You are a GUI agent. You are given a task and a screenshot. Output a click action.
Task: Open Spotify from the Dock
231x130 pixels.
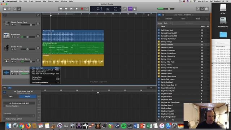pyautogui.click(x=124, y=126)
